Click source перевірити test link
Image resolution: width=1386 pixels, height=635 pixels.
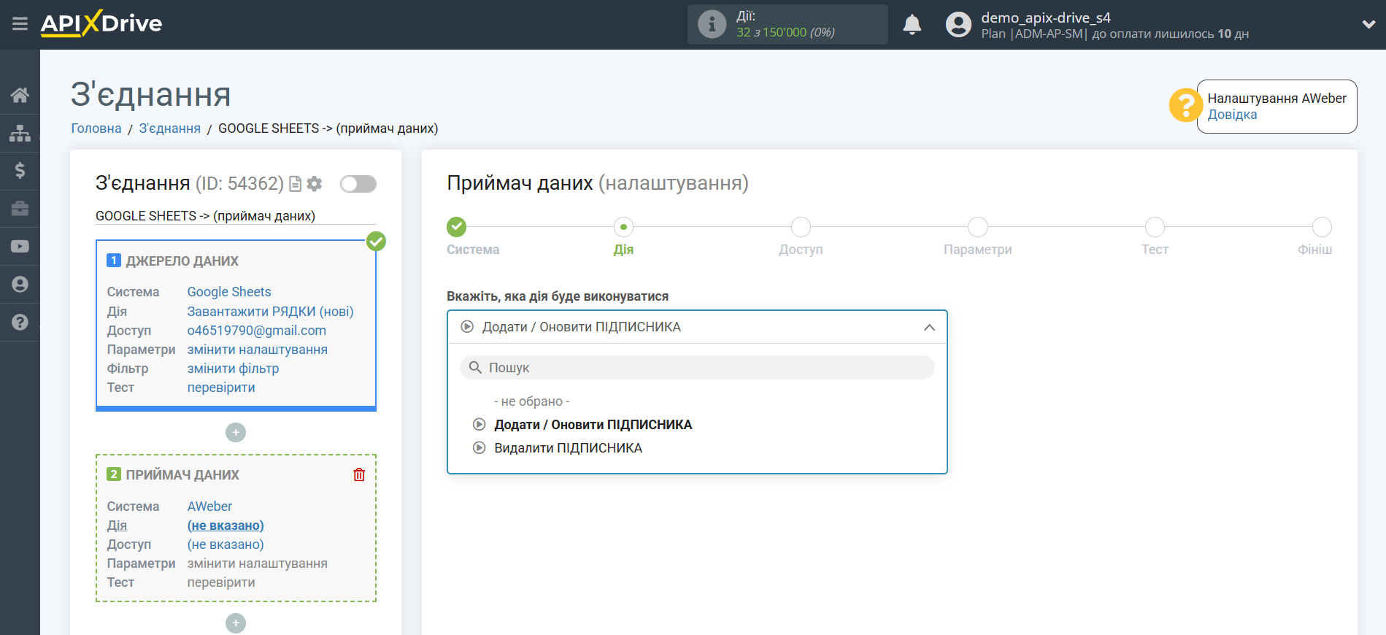tap(221, 388)
